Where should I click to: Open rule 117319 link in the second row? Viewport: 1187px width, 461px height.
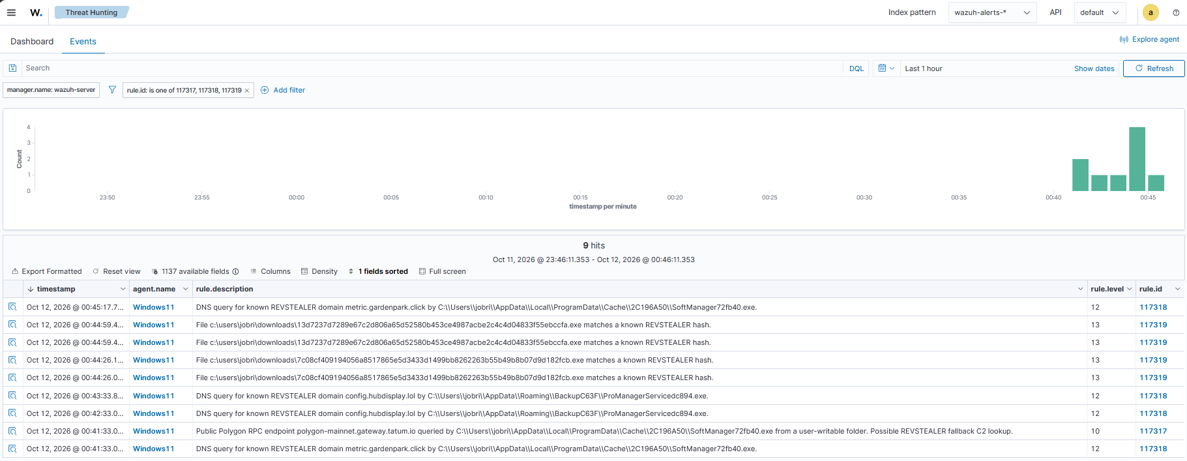1153,325
